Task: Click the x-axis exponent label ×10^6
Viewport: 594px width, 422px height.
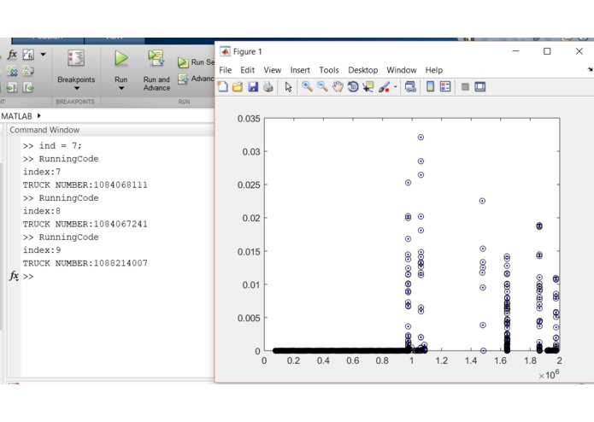Action: (549, 375)
